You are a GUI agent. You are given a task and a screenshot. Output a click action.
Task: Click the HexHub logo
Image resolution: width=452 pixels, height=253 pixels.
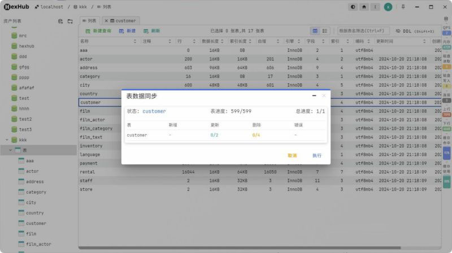[16, 7]
